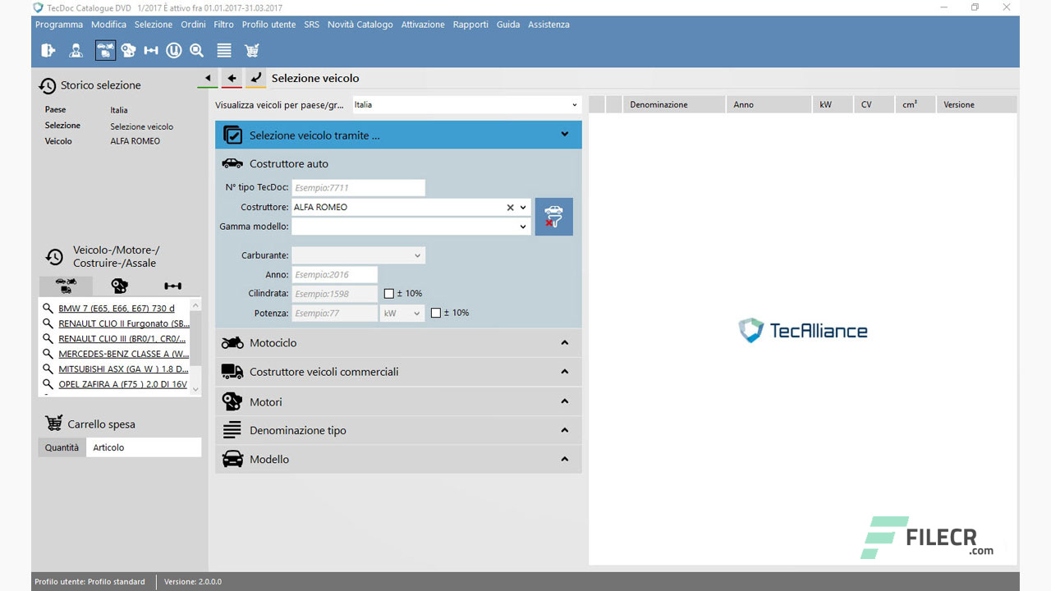Viewport: 1051px width, 591px height.
Task: Toggle the Potenza ± 10% checkbox
Action: (x=436, y=313)
